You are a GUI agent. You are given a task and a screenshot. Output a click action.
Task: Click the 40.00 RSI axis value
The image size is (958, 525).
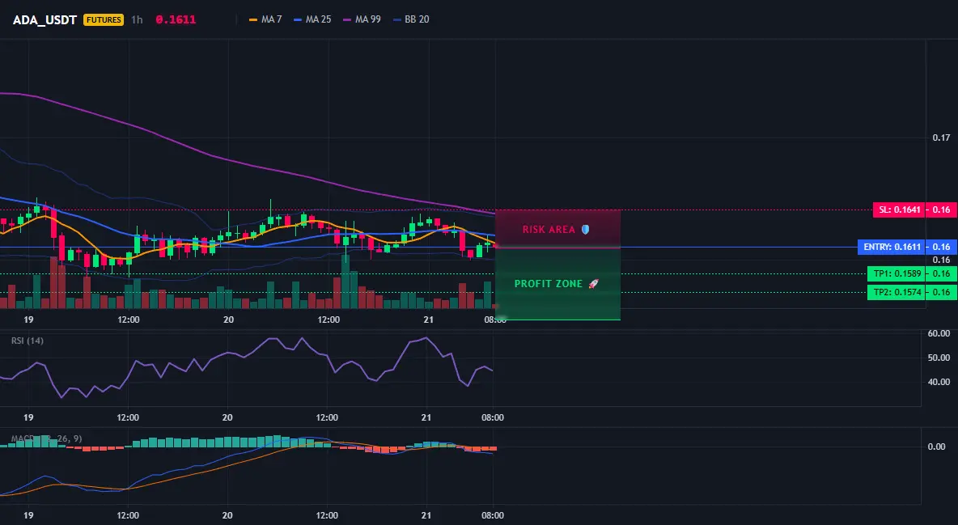point(939,382)
